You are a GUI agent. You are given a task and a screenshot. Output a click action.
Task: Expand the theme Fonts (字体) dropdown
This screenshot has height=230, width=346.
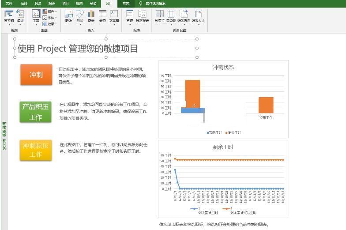49,18
